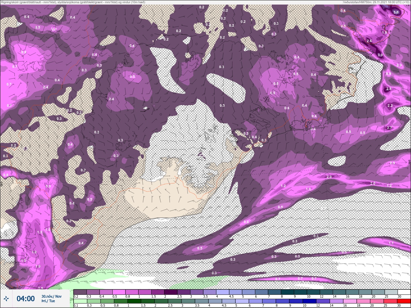Click the 2.8 precipitation value on the map
Image resolution: width=411 pixels, height=308 pixels.
(389, 89)
